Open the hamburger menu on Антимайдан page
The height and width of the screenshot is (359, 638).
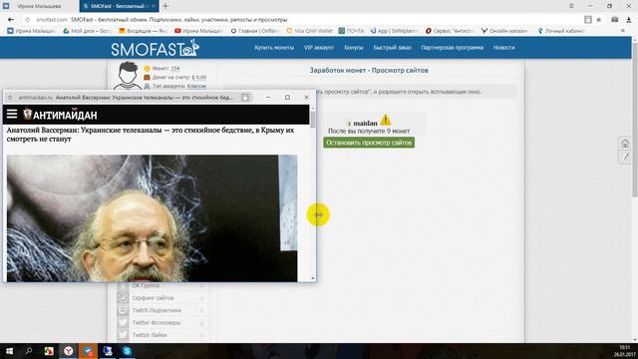tap(12, 115)
